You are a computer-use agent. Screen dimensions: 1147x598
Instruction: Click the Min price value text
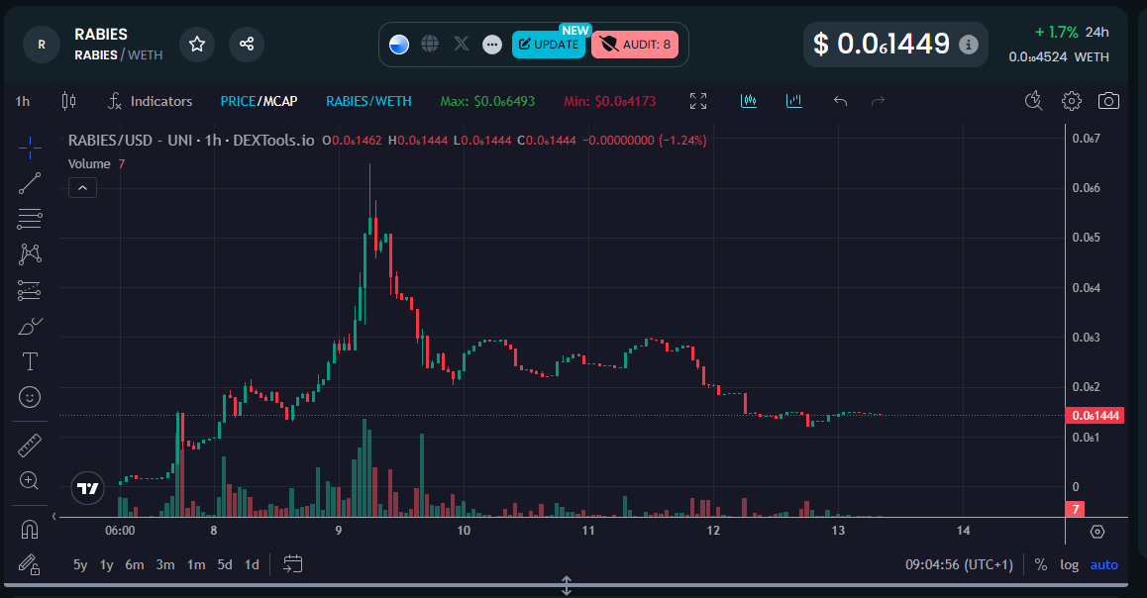(609, 101)
